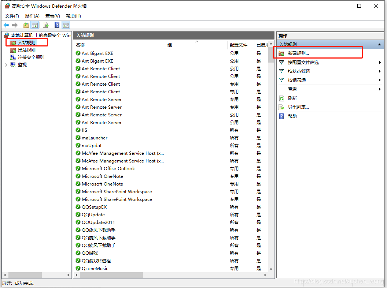The width and height of the screenshot is (387, 288).
Task: Click the 新建规则 action icon
Action: point(281,53)
